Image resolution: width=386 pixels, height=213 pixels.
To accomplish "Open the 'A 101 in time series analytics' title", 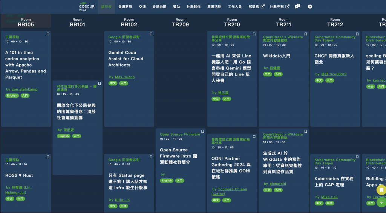I will (x=26, y=65).
